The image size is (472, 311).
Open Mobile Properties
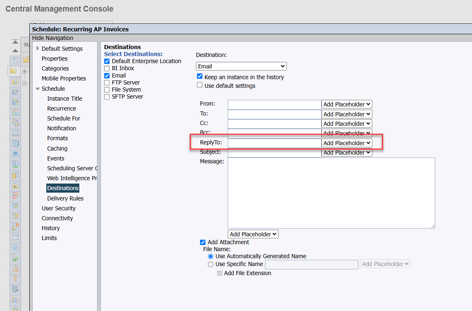64,78
